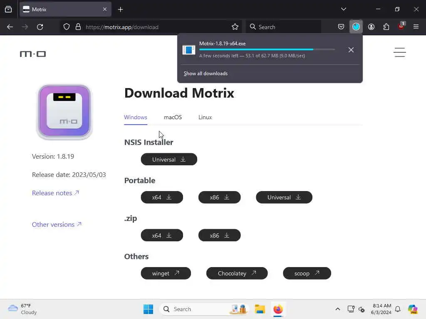Open the website hamburger menu
This screenshot has width=426, height=319.
tap(400, 52)
